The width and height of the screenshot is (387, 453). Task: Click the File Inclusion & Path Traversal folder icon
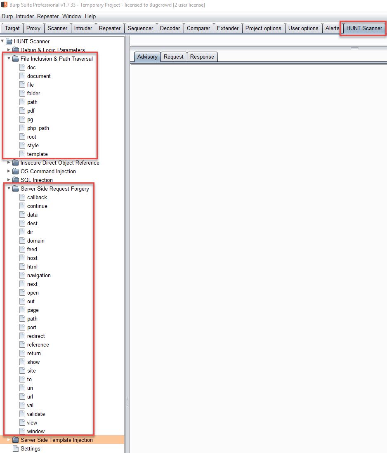pyautogui.click(x=16, y=59)
